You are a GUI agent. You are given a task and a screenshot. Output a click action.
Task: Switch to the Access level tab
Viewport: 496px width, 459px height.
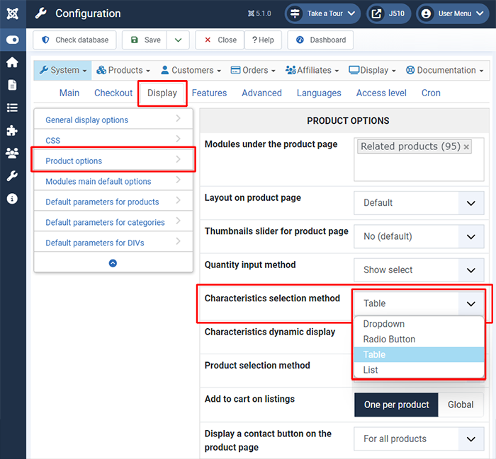381,93
